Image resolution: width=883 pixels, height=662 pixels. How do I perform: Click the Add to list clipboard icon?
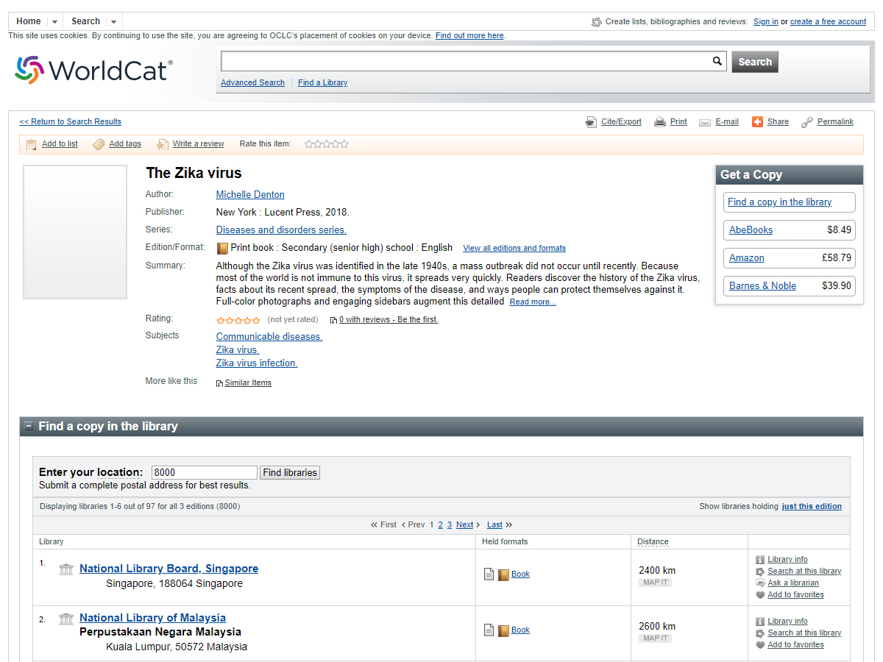[x=31, y=144]
